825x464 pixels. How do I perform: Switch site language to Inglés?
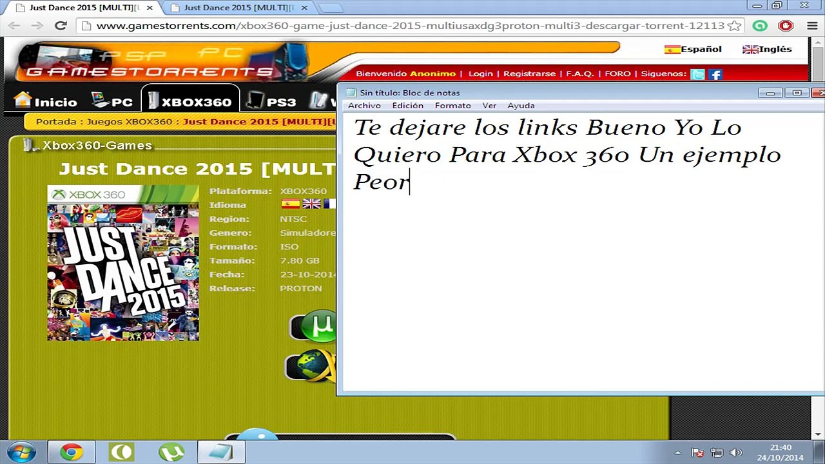tap(767, 49)
